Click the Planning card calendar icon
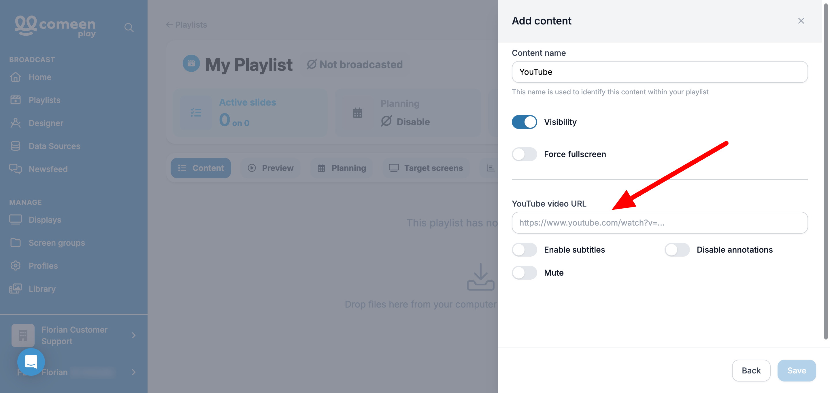 (x=357, y=113)
